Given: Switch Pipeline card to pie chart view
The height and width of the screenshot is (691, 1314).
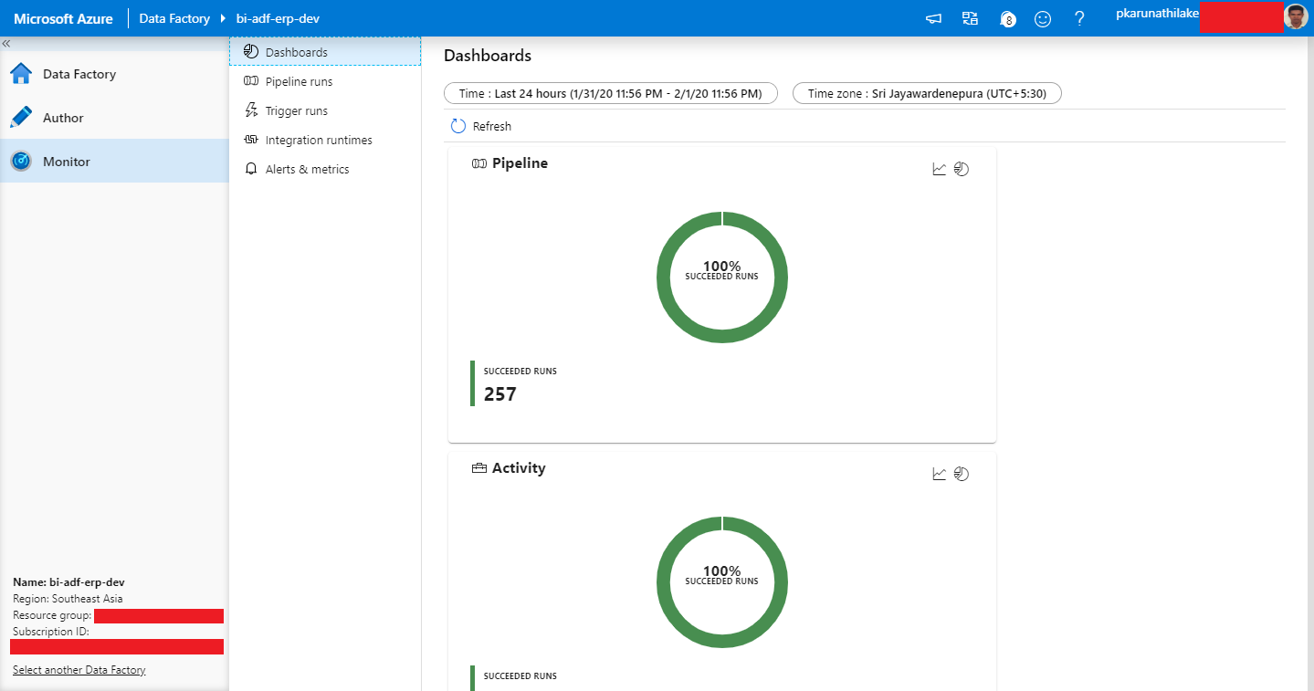Looking at the screenshot, I should click(961, 168).
